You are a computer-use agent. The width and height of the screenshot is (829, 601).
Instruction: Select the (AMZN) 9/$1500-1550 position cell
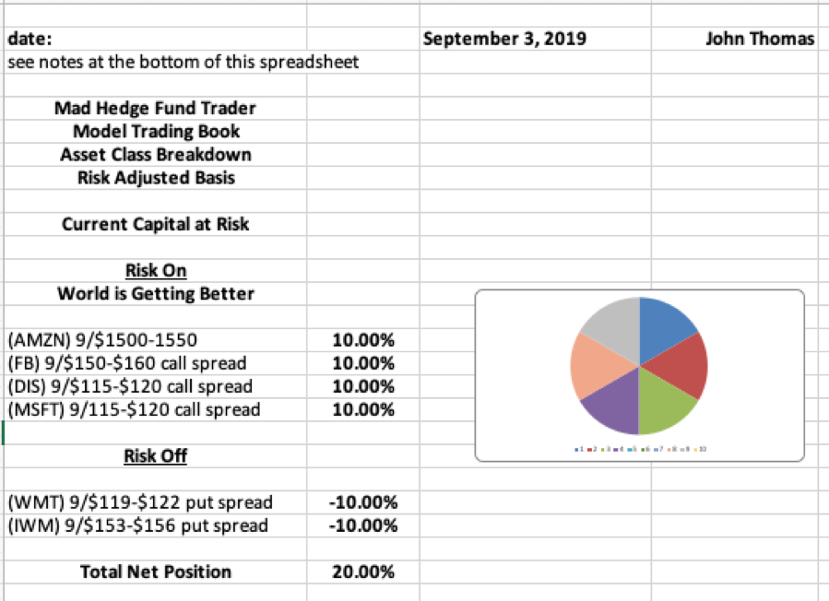pyautogui.click(x=101, y=340)
